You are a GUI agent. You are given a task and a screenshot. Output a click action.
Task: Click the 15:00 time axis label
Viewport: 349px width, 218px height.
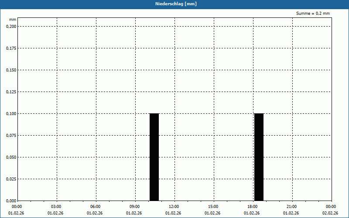coord(213,207)
